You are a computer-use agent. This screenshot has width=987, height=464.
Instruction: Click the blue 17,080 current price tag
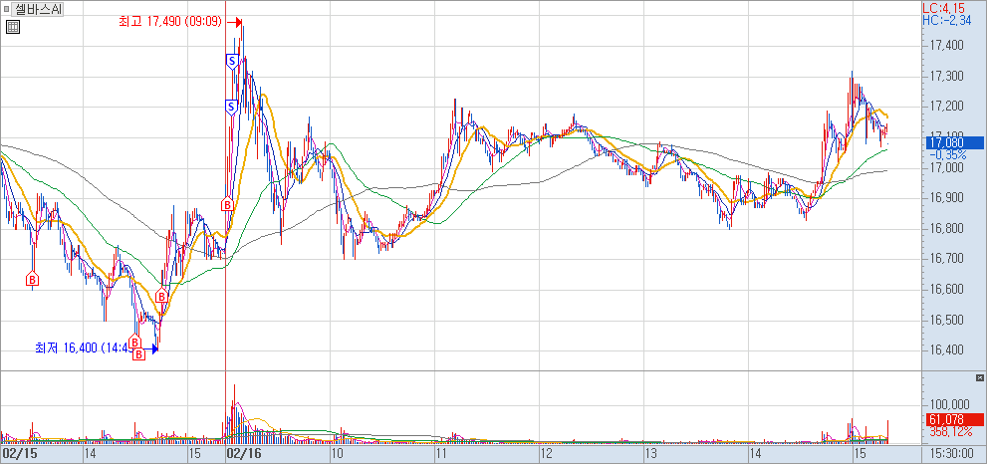point(954,143)
